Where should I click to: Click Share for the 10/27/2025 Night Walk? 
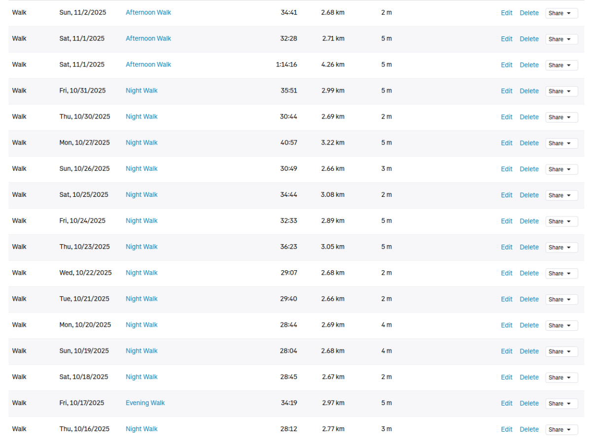[561, 143]
